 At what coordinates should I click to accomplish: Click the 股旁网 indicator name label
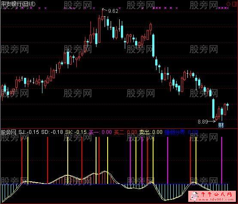[x=9, y=133]
